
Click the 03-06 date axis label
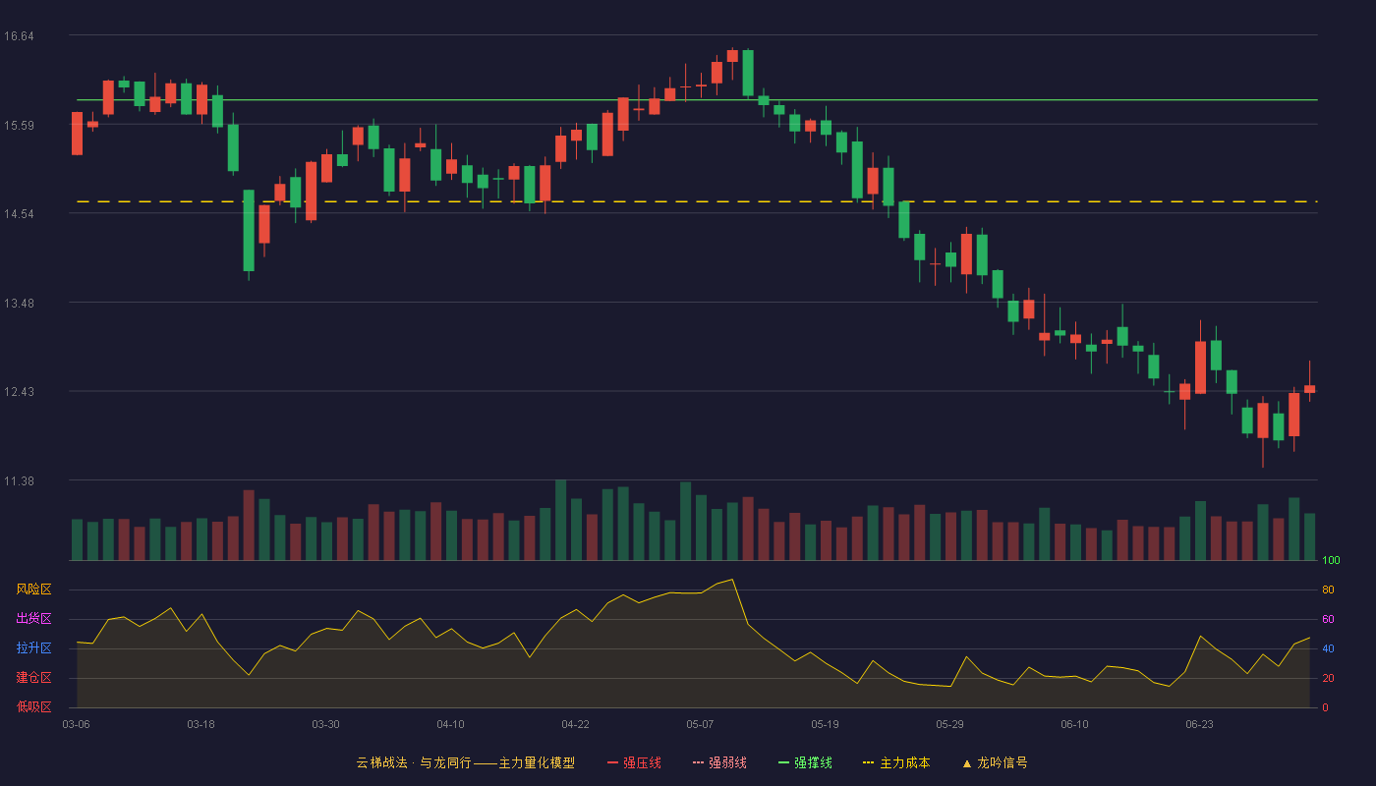point(76,724)
